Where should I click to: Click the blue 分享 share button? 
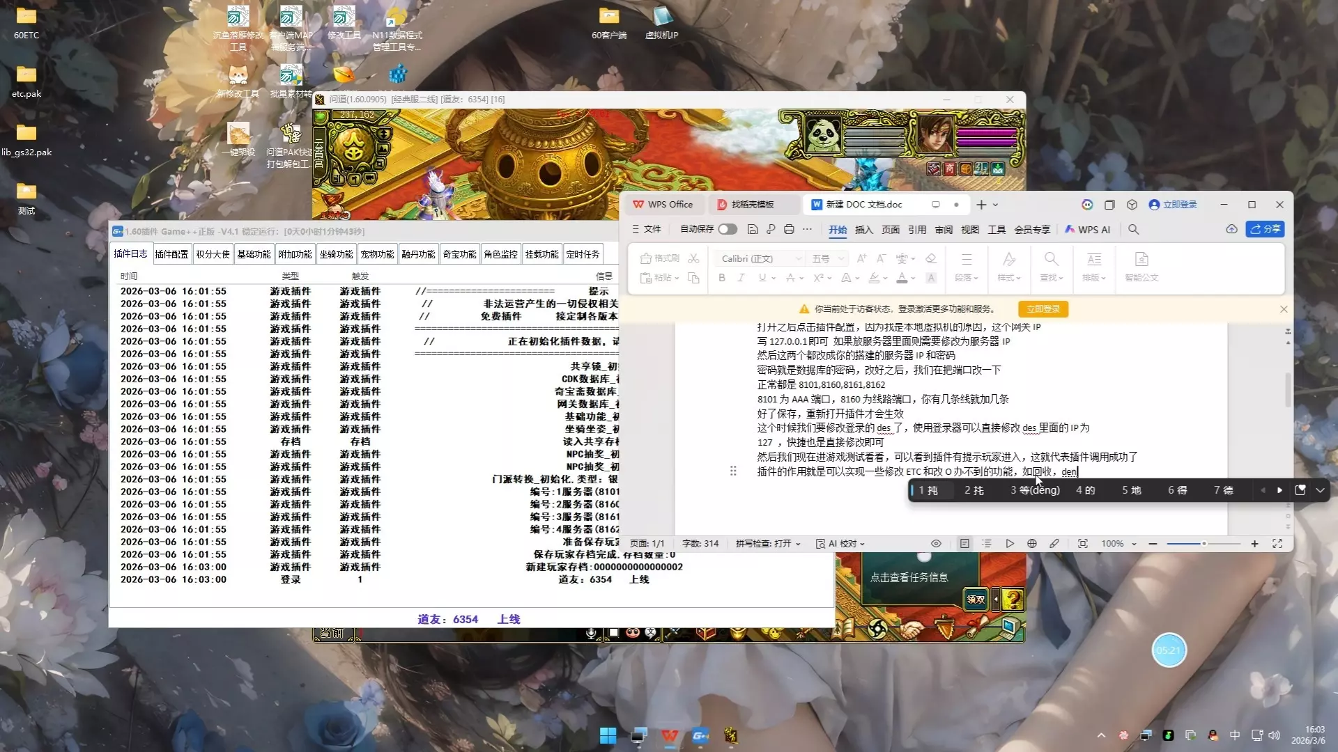pos(1266,229)
